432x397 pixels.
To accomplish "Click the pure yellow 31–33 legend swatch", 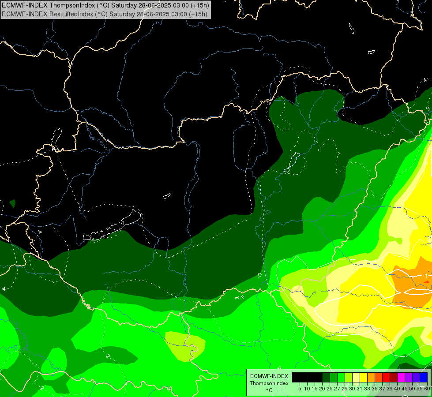I will [364, 377].
